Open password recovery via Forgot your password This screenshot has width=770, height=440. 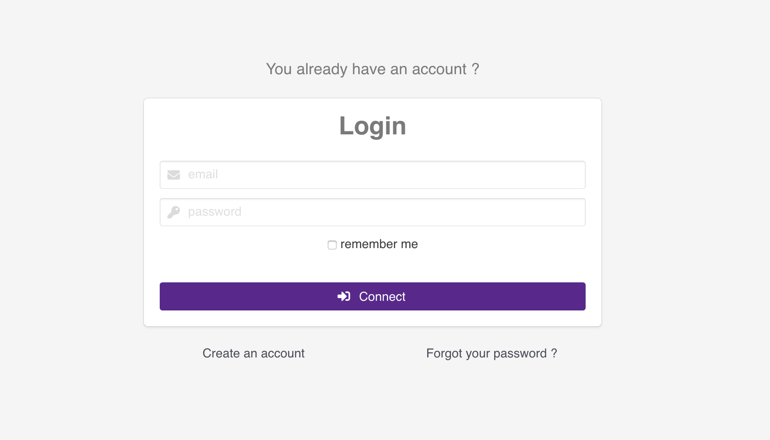[491, 353]
